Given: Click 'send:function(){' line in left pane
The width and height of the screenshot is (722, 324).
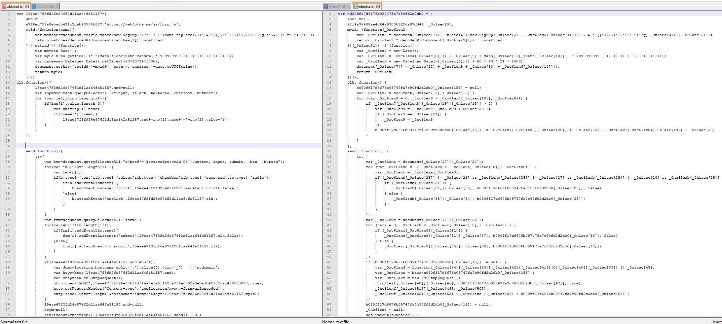Looking at the screenshot, I should [x=44, y=151].
